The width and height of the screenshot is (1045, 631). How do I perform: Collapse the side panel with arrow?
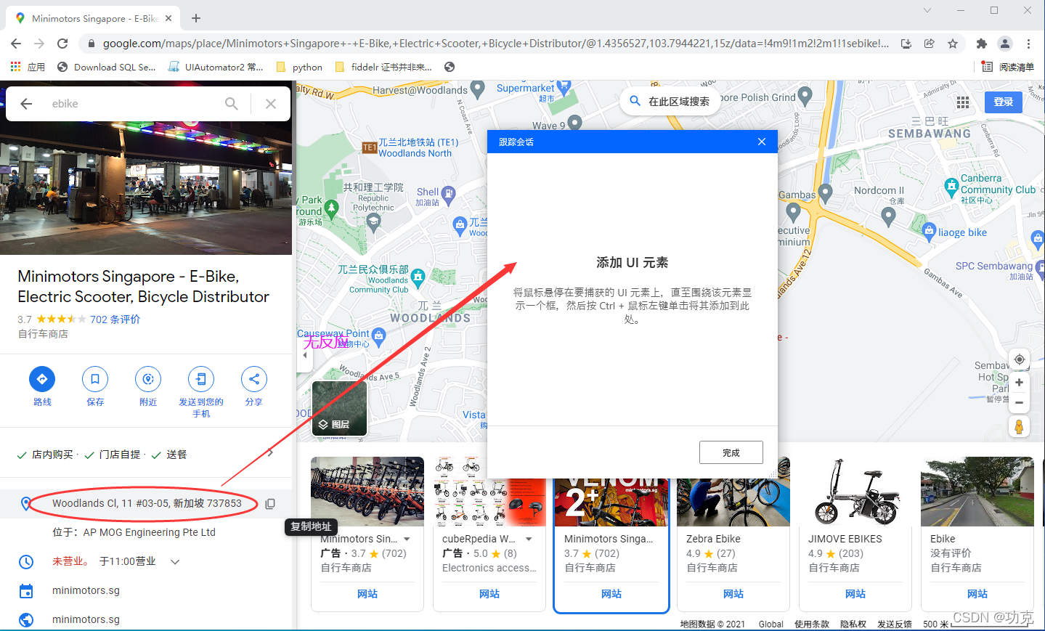304,355
